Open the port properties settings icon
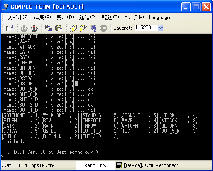This screenshot has height=171, width=213. (x=10, y=28)
